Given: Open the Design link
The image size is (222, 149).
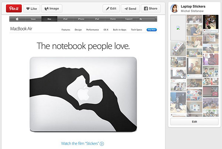Looking at the screenshot, I should [x=78, y=30].
